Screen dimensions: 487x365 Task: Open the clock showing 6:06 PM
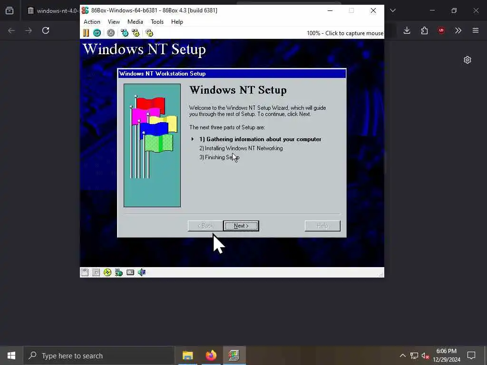tap(446, 355)
